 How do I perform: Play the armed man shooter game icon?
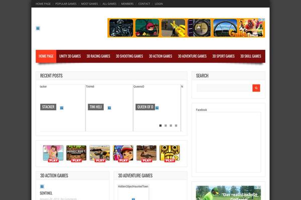click(x=146, y=153)
